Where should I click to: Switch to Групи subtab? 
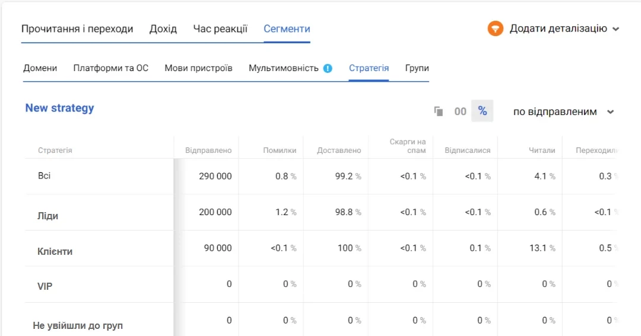pyautogui.click(x=417, y=68)
